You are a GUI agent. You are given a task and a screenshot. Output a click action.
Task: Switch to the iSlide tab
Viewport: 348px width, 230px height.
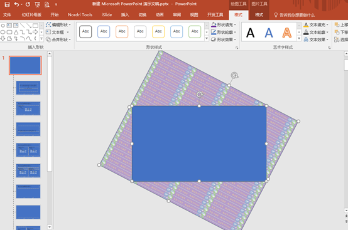(x=107, y=15)
